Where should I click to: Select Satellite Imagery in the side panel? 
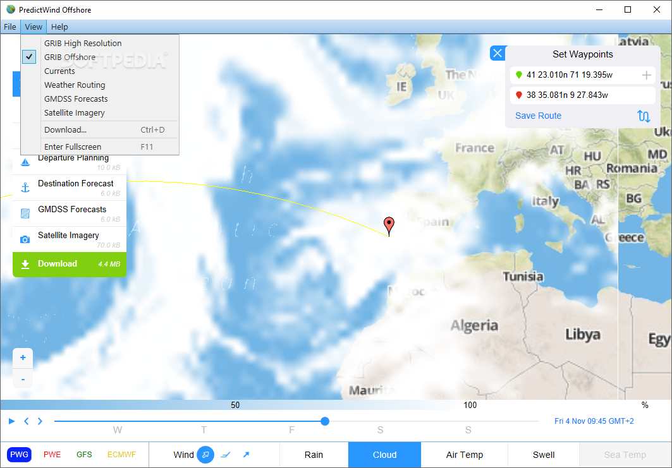[x=70, y=239]
